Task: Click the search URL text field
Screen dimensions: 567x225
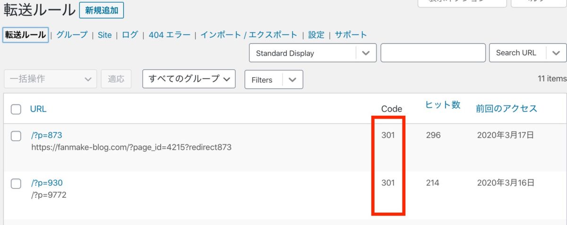Action: (x=433, y=53)
